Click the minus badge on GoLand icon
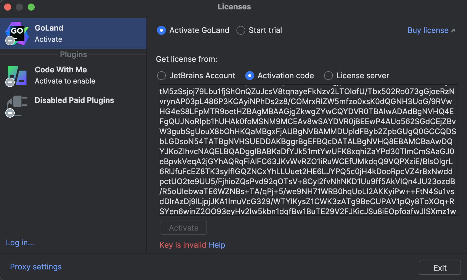 point(10,41)
